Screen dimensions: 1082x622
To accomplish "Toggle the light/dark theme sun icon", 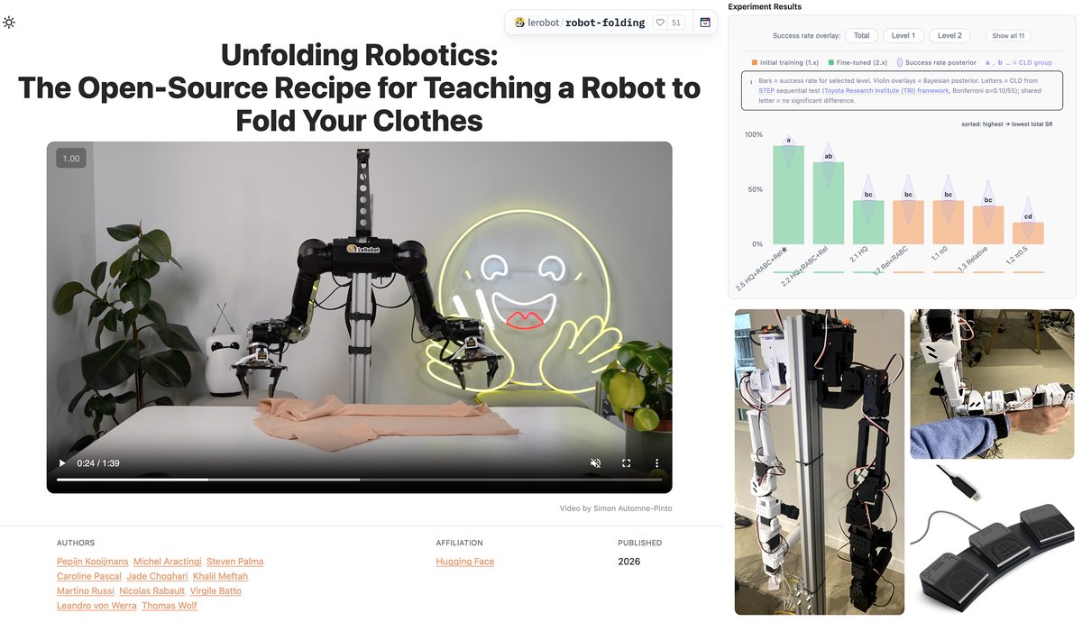I will (x=9, y=23).
